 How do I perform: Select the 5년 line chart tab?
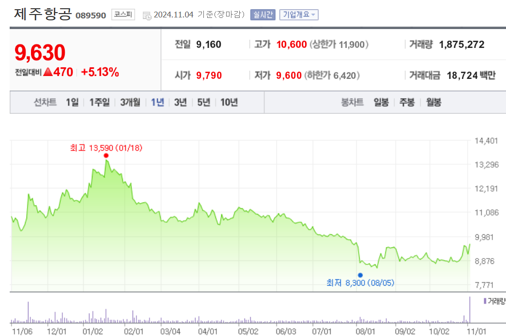click(x=204, y=102)
